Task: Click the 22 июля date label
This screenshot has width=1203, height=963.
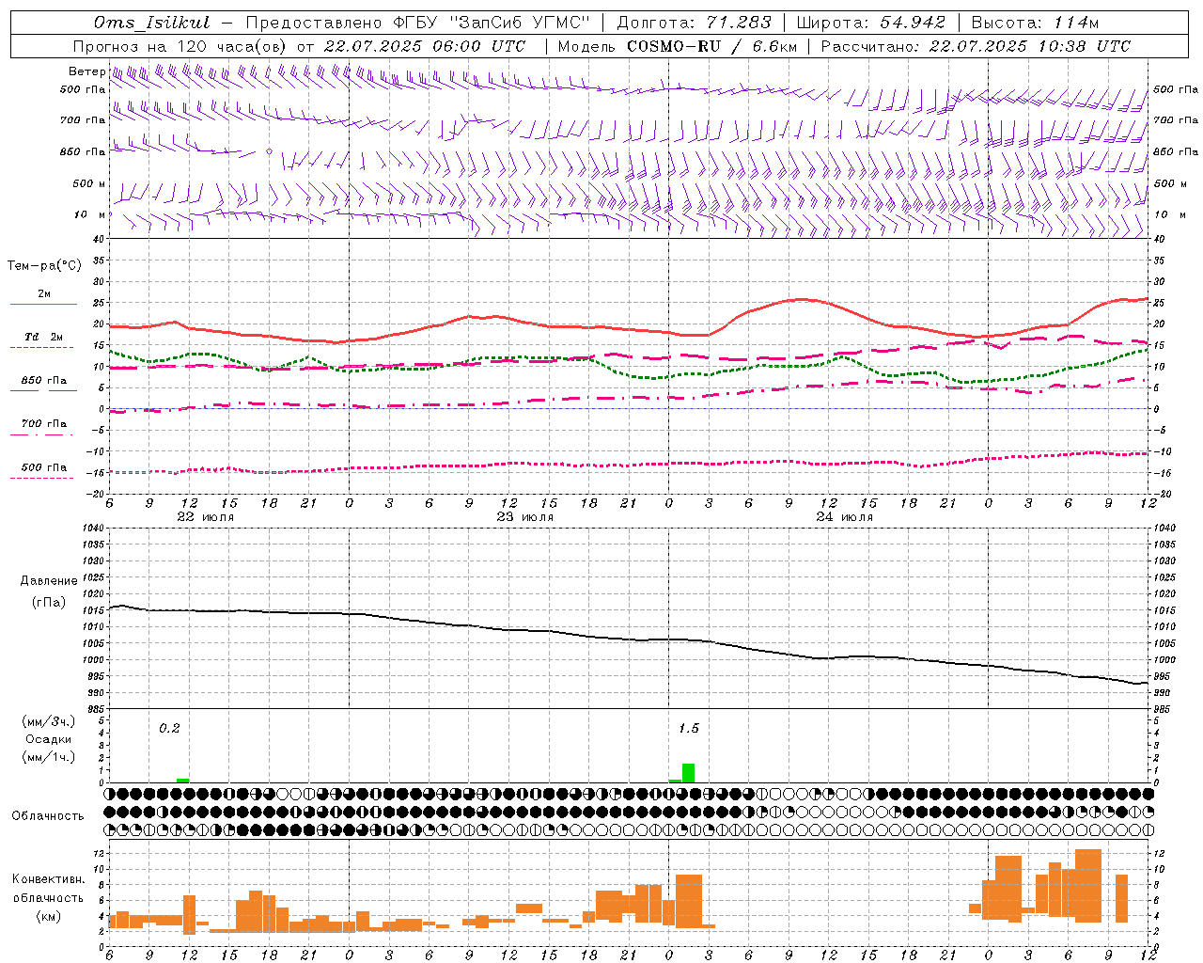Action: click(206, 517)
